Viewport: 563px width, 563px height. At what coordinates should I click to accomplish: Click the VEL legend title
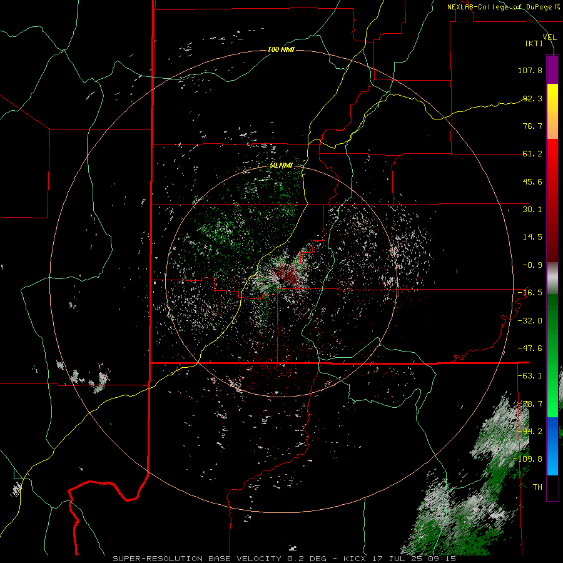pos(549,38)
